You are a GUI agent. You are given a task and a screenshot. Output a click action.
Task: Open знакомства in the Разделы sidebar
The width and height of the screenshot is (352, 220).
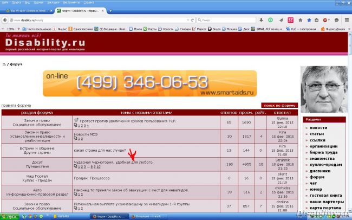[322, 158]
